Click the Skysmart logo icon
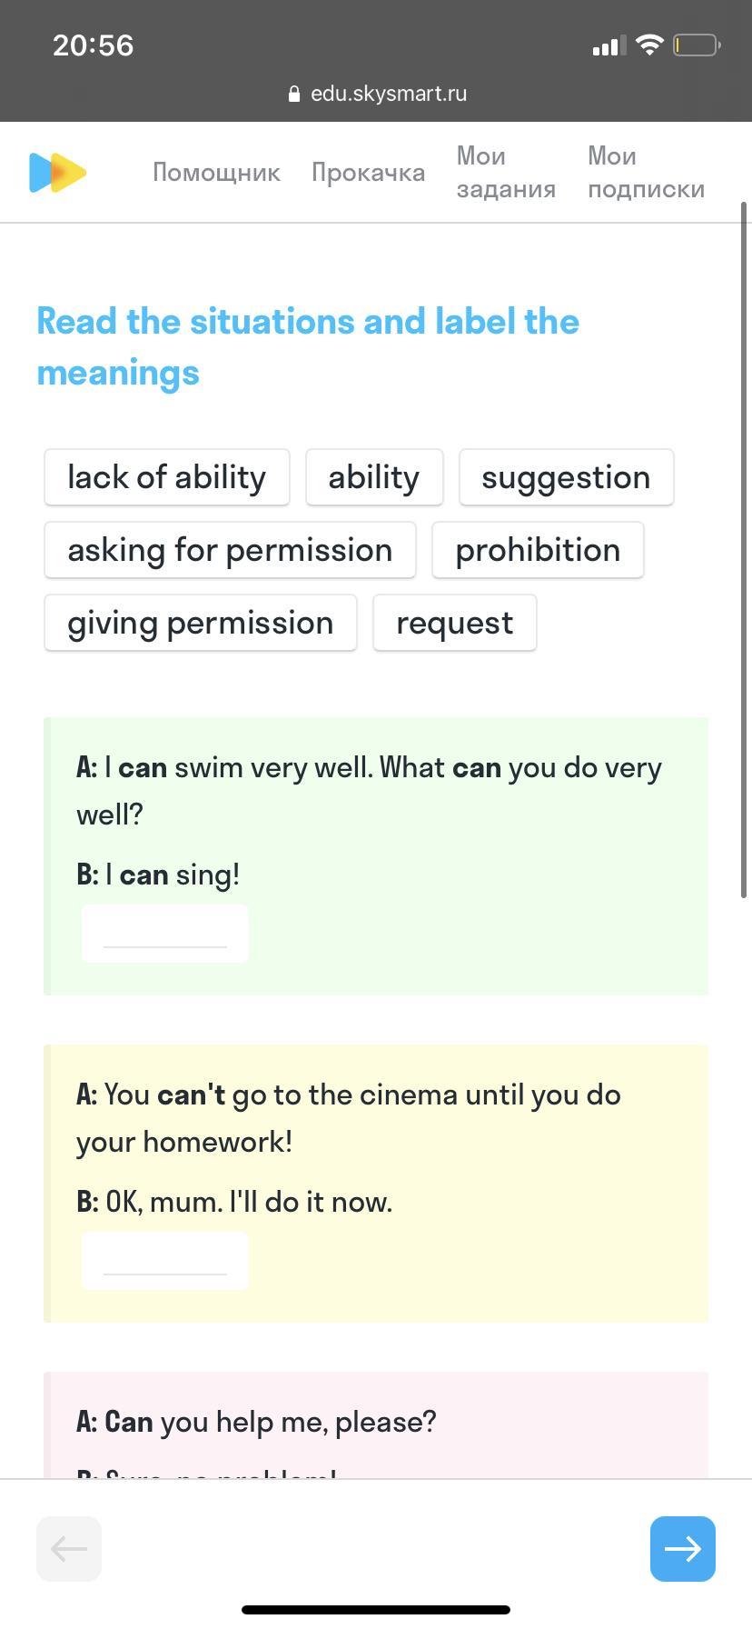This screenshot has height=1629, width=752. pyautogui.click(x=57, y=173)
